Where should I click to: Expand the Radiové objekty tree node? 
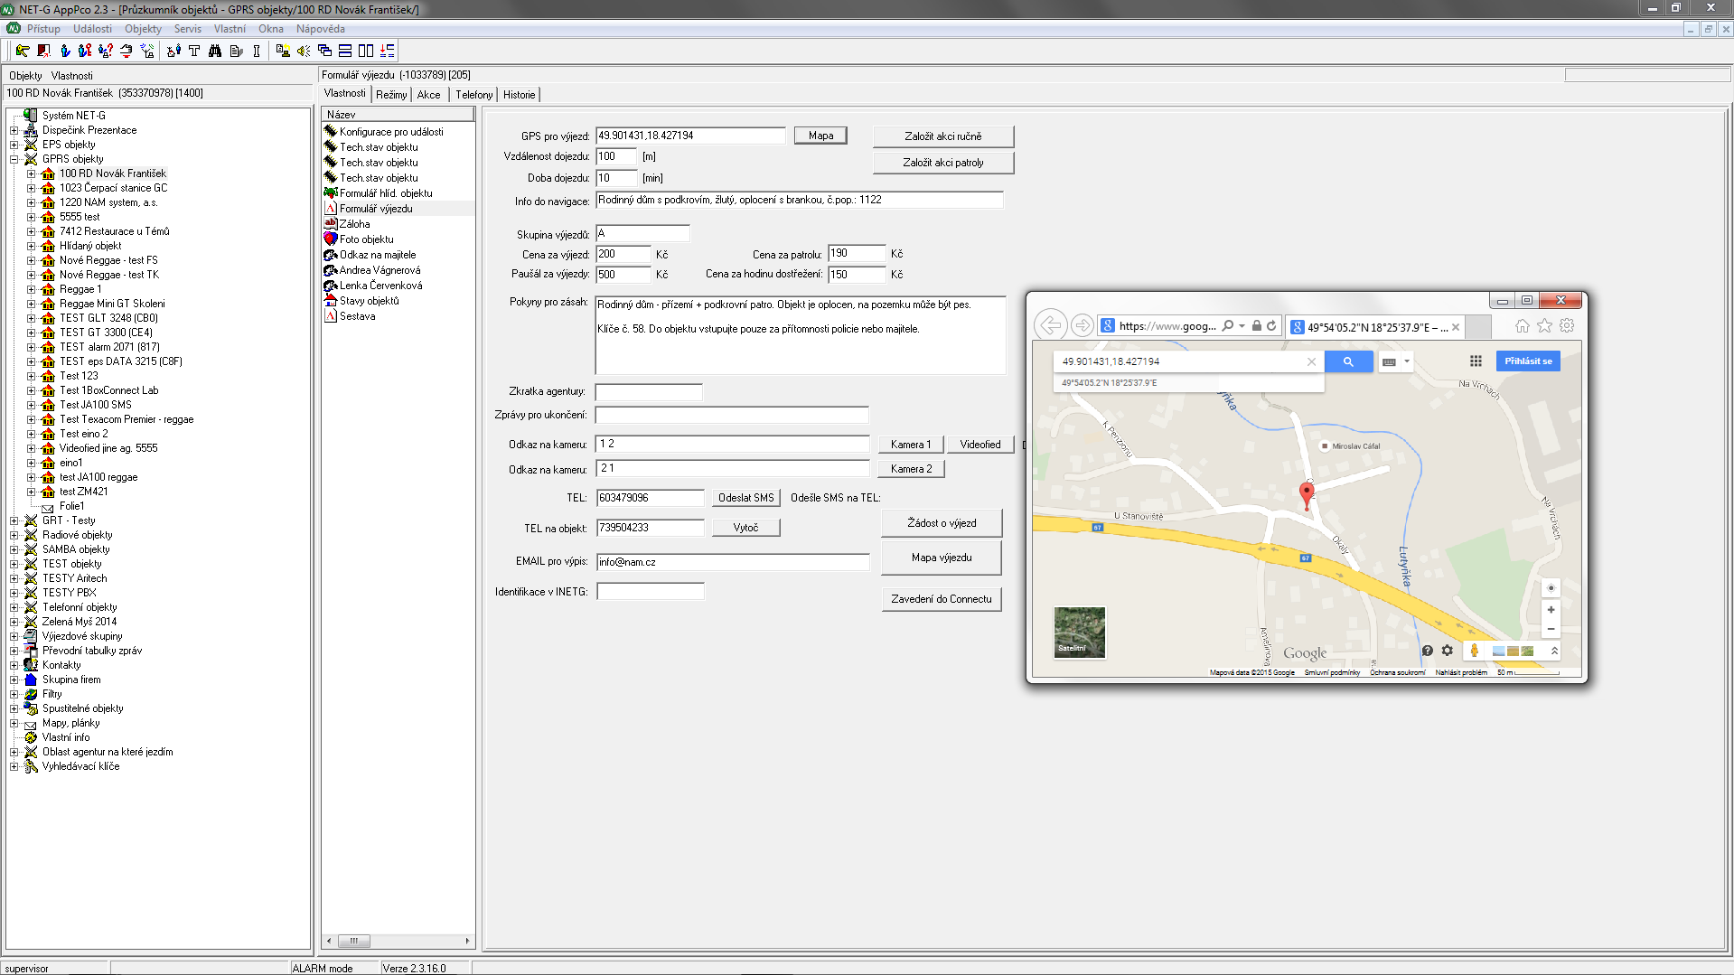pyautogui.click(x=14, y=535)
